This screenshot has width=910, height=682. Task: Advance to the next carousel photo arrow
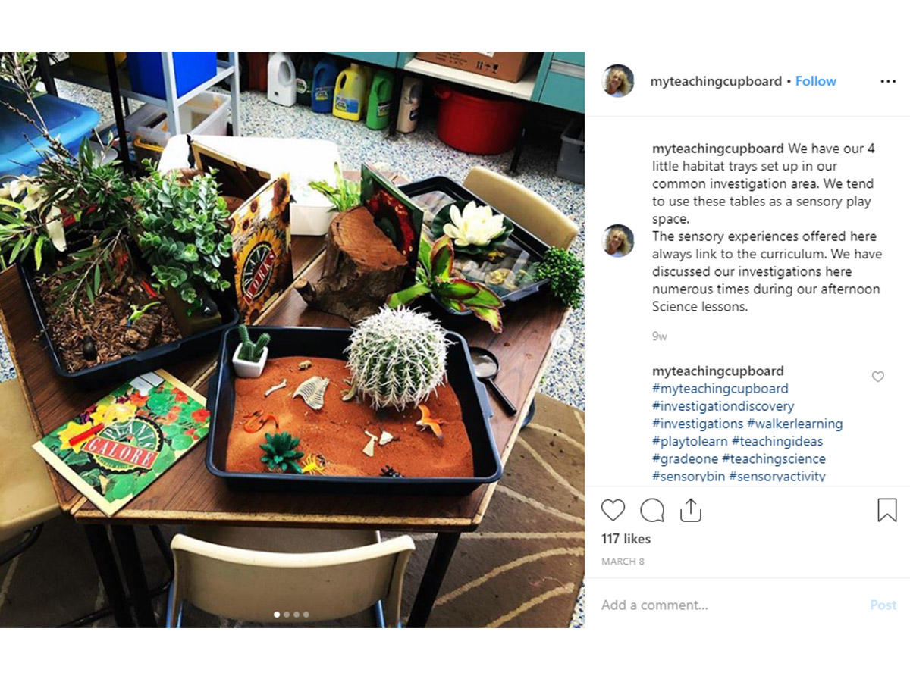[x=561, y=339]
